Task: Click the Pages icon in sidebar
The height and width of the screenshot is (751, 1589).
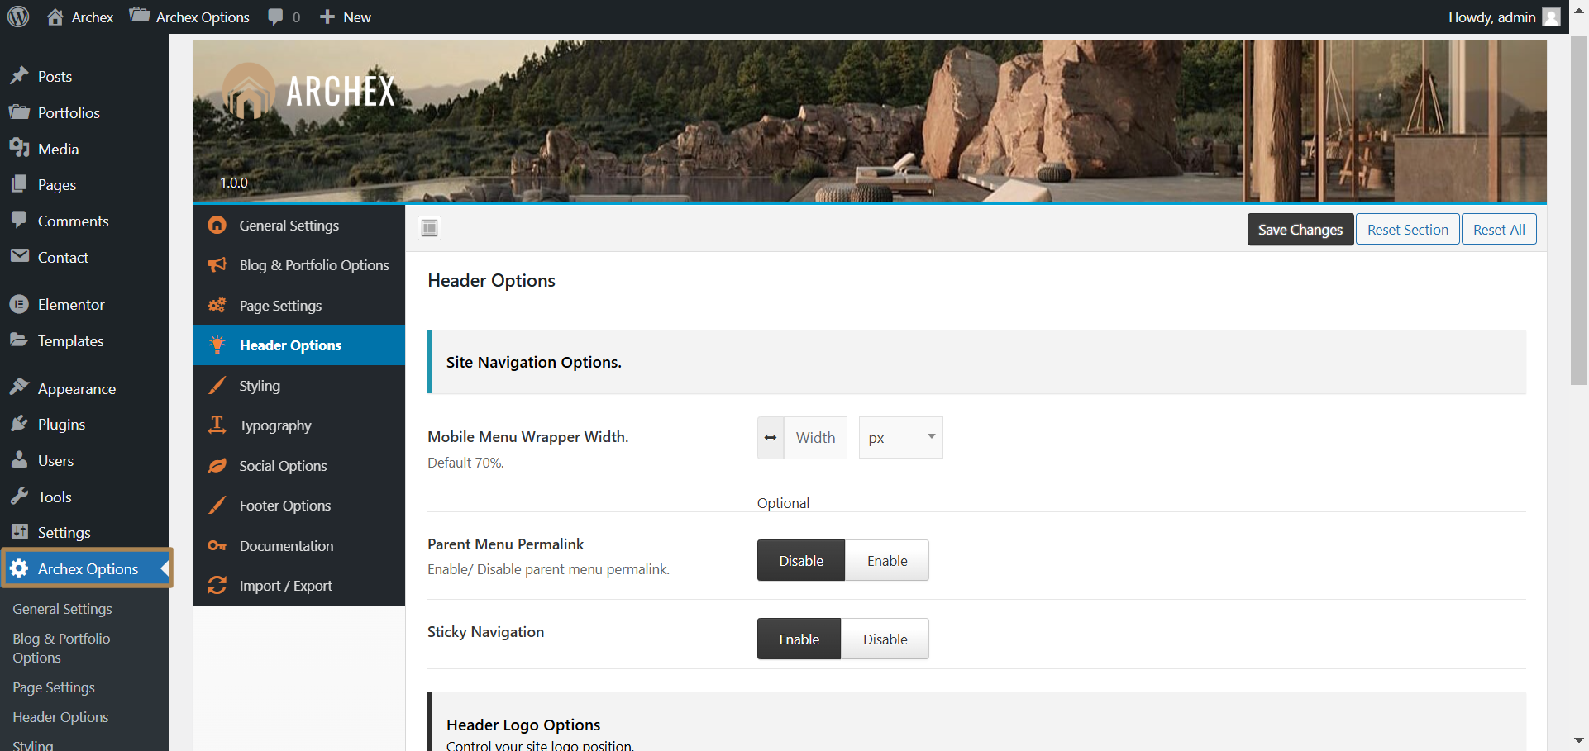Action: pos(19,184)
